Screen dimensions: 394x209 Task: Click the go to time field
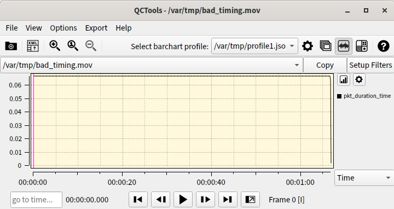pos(36,200)
